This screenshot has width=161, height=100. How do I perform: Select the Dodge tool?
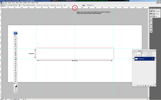click(x=15, y=63)
